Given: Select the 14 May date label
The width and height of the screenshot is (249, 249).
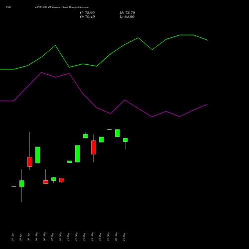Looking at the screenshot, I should pos(92,237).
